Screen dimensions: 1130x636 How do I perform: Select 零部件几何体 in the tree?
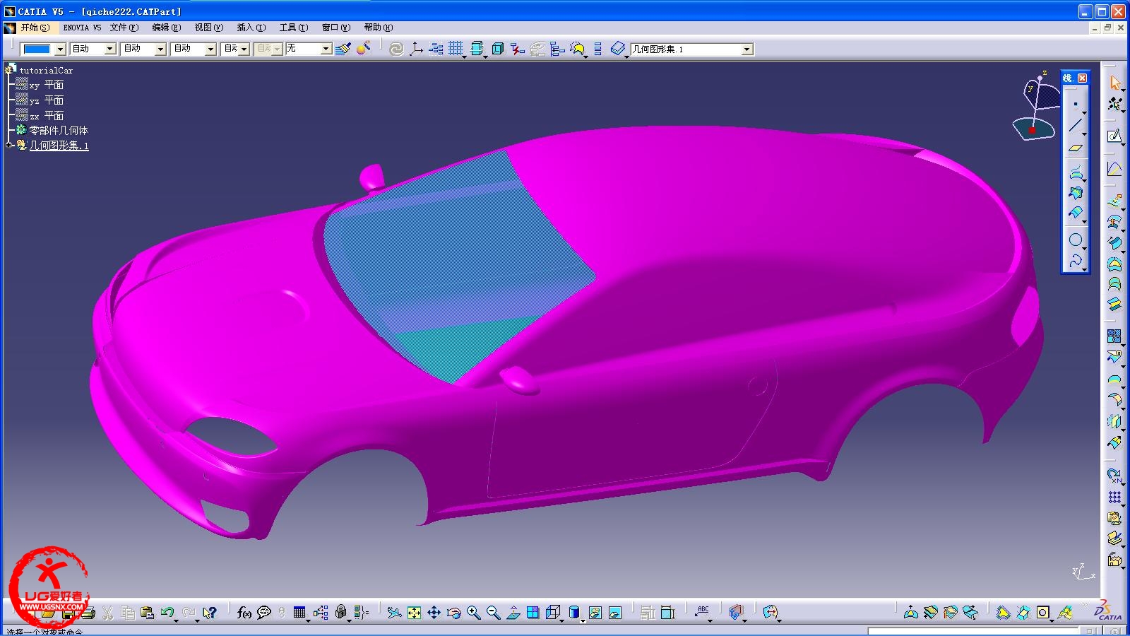(x=58, y=130)
